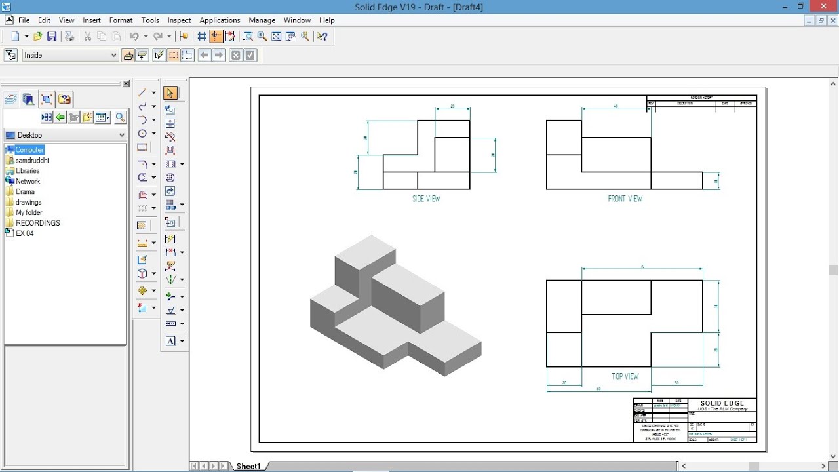Viewport: 839px width, 472px height.
Task: Click the vertical scrollbar thumb of drawing area
Action: click(833, 269)
